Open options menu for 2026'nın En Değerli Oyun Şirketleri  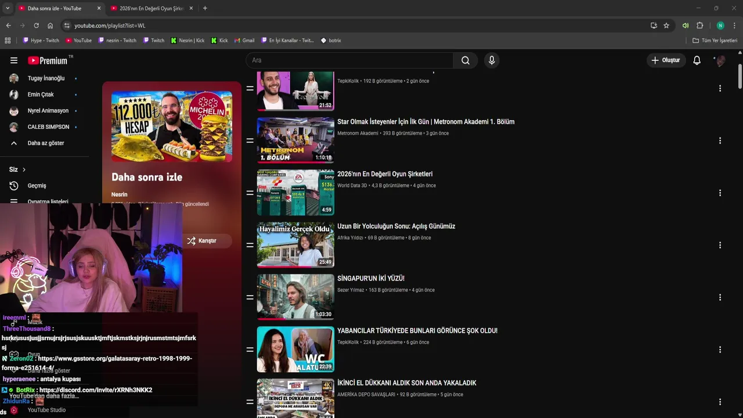tap(720, 193)
